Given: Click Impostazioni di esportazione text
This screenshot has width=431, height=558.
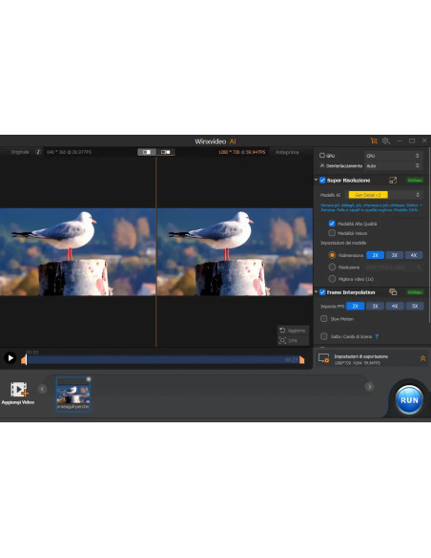Looking at the screenshot, I should tap(361, 356).
